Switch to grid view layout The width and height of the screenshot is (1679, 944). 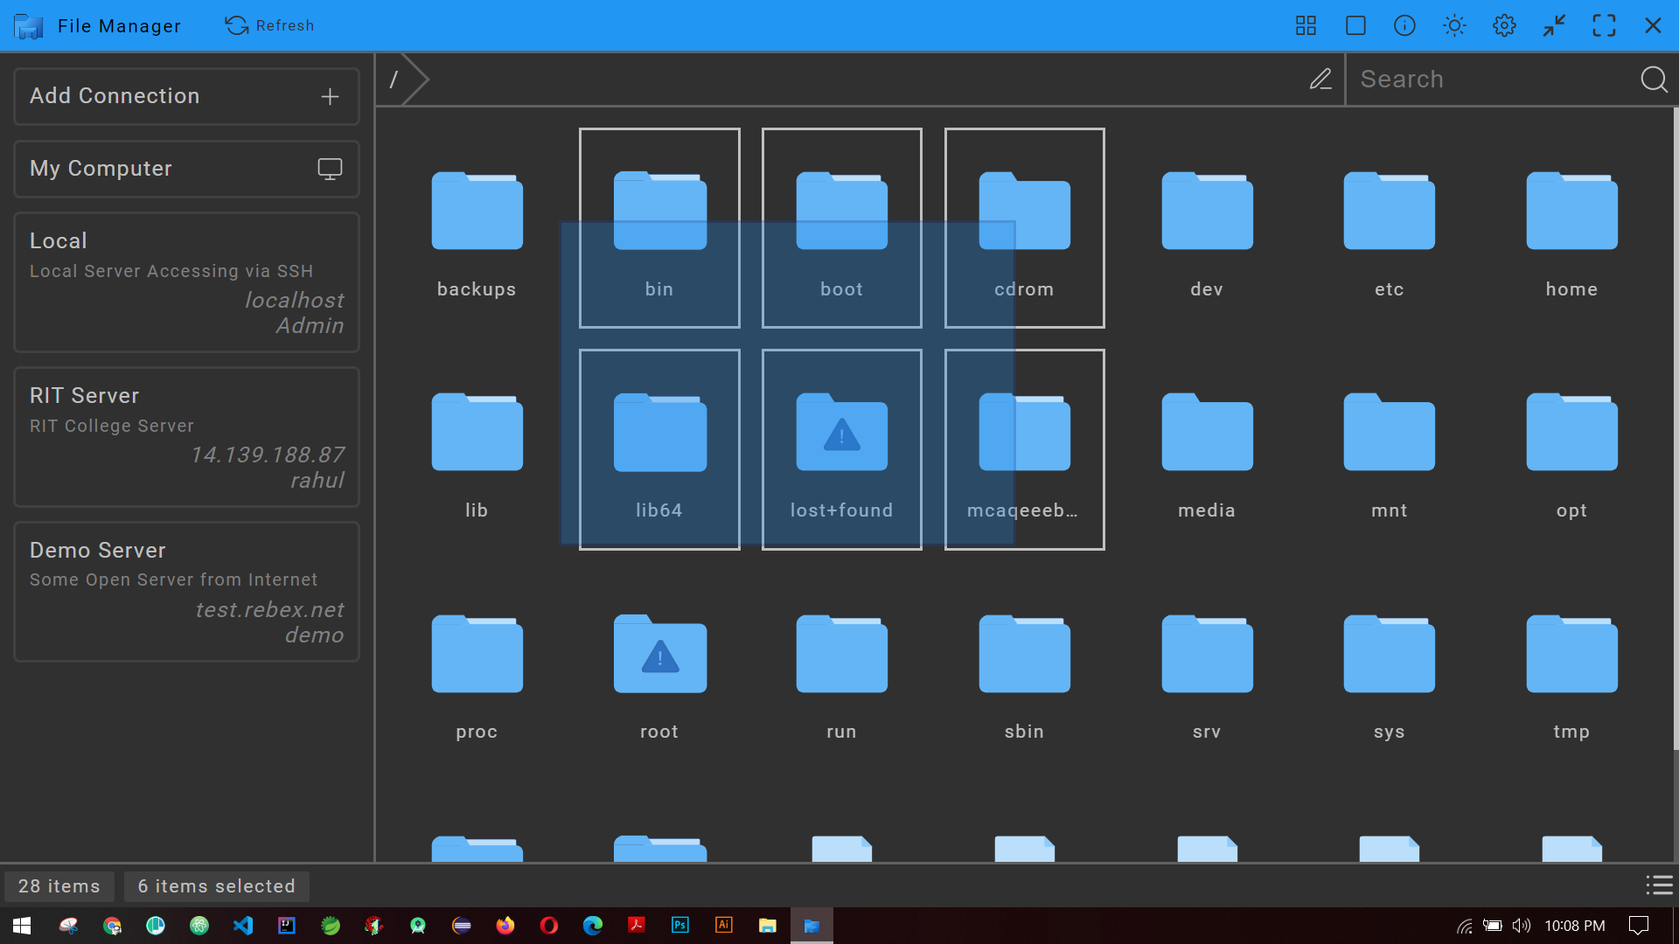1306,25
